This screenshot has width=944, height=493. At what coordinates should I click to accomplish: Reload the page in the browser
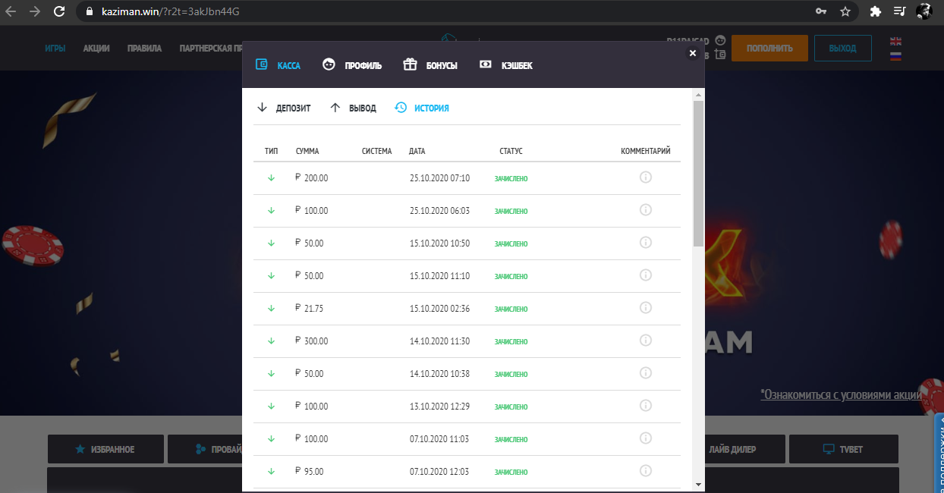point(59,11)
